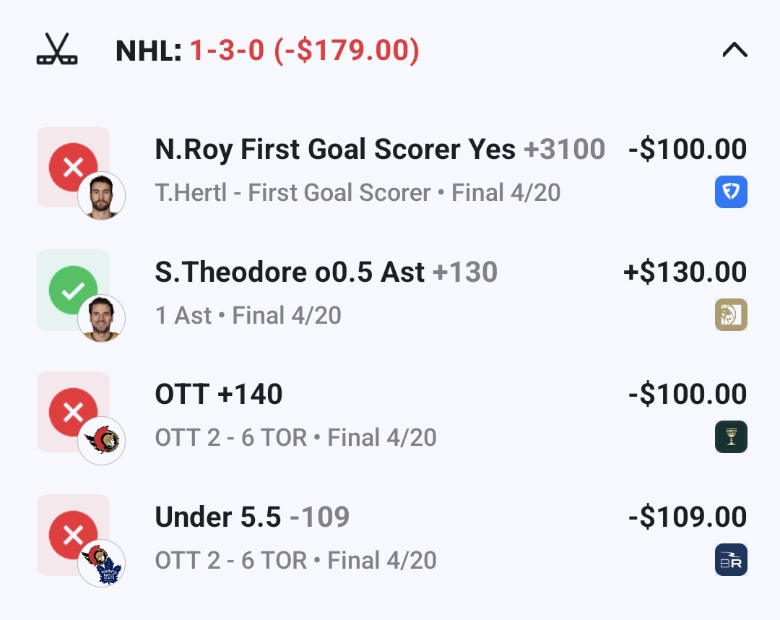Click the hockey sticks NHL icon

pos(56,51)
